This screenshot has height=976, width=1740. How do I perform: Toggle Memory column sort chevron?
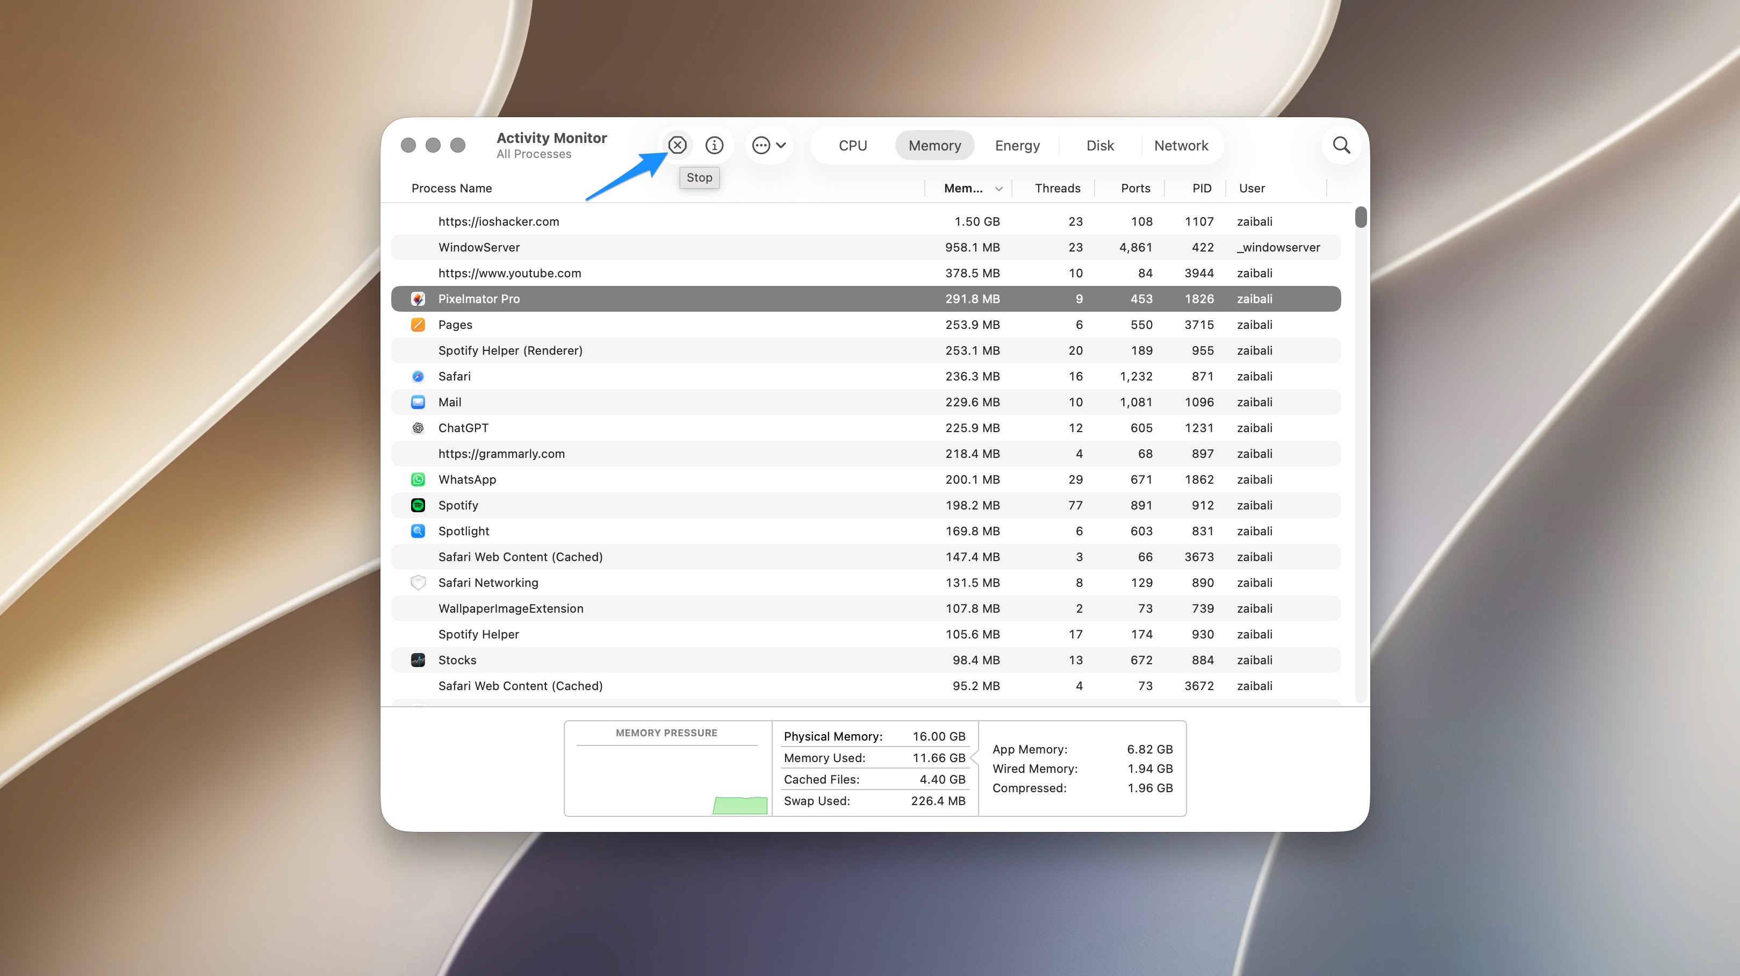click(998, 189)
